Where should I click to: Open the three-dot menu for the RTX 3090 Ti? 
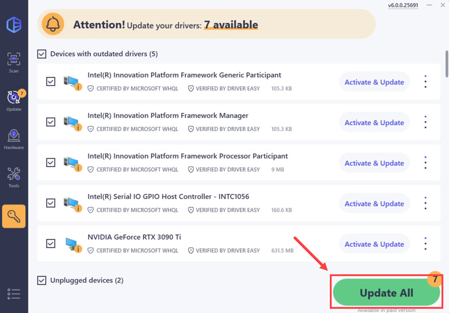click(x=425, y=244)
